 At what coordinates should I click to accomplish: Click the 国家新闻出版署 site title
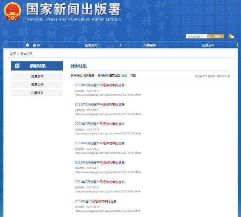[x=73, y=9]
